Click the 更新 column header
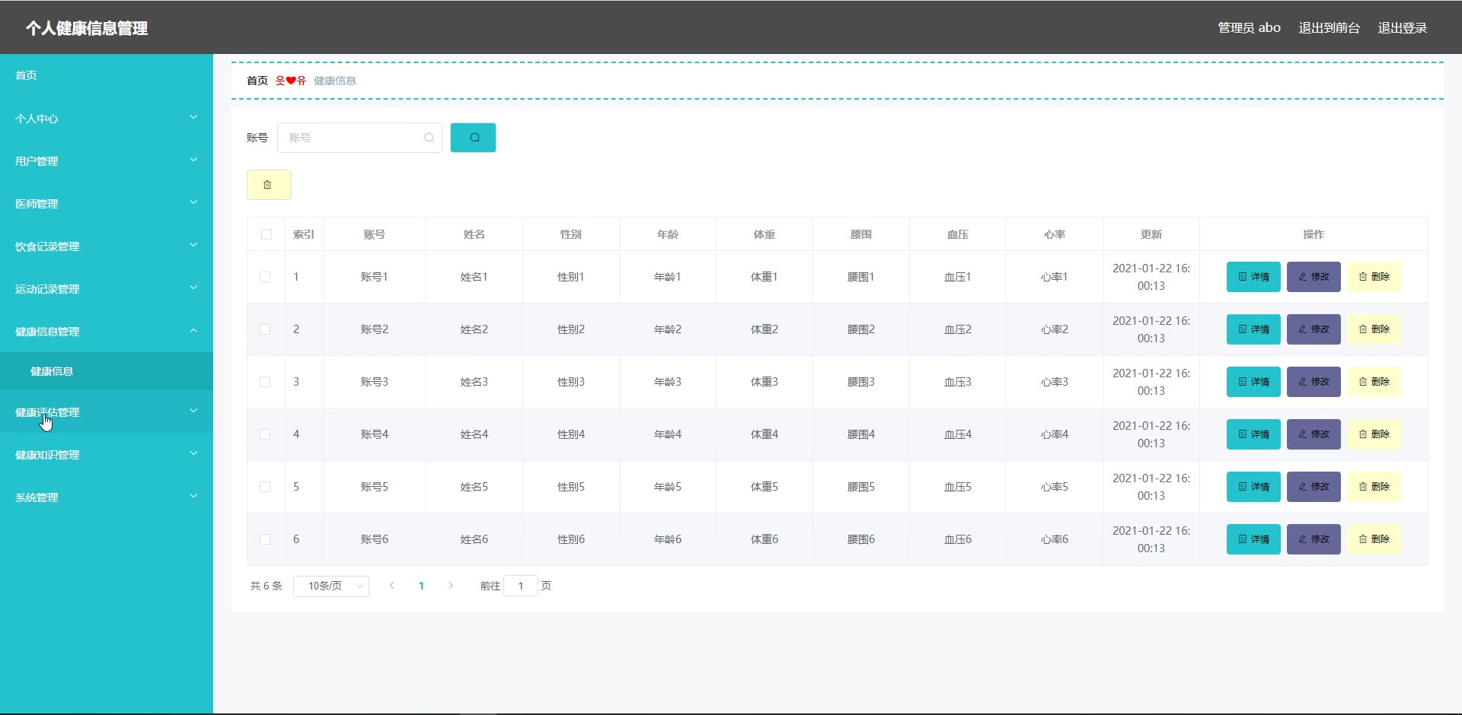Screen dimensions: 1462x715 [1151, 234]
